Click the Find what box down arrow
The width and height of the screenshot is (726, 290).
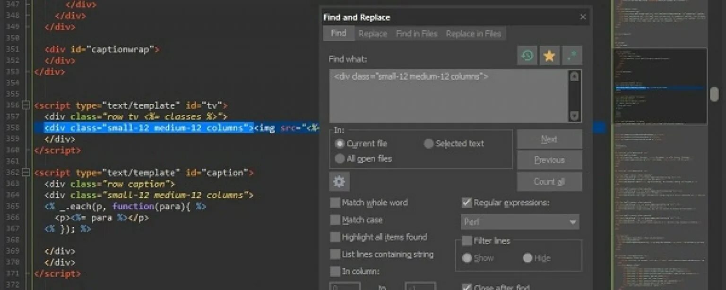pyautogui.click(x=574, y=115)
